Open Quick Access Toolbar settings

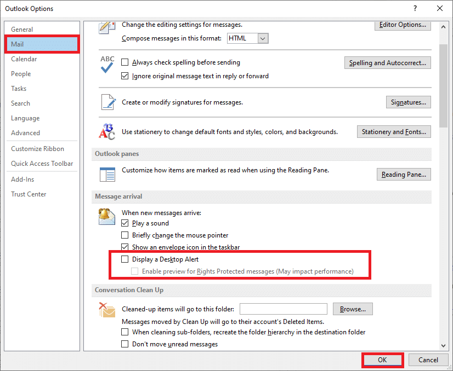[x=42, y=164]
